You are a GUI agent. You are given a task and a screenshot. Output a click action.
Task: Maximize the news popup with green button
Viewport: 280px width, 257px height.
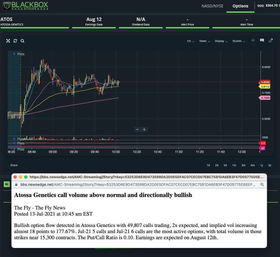pyautogui.click(x=26, y=177)
